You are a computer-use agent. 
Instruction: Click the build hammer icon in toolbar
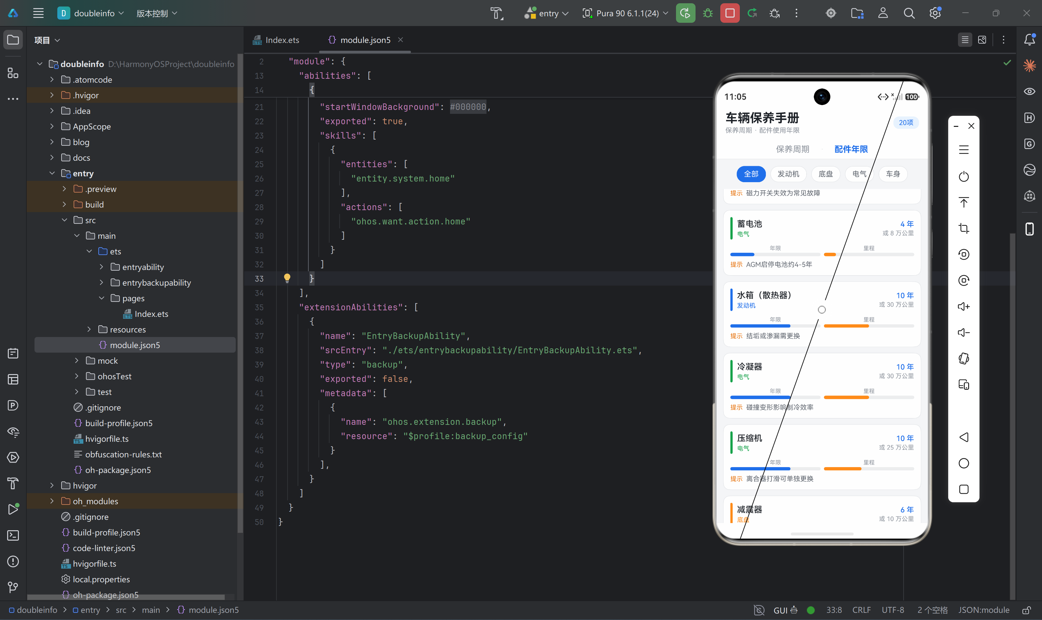click(496, 13)
